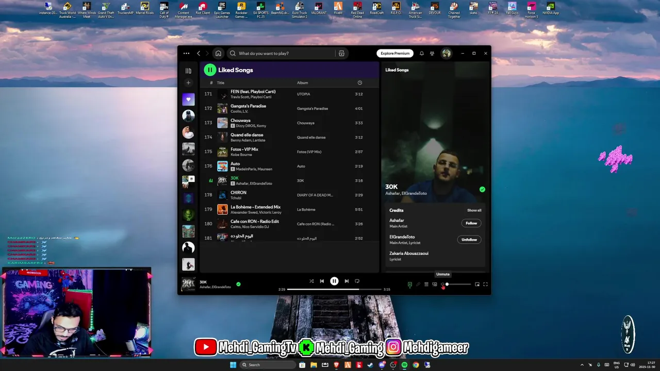The height and width of the screenshot is (371, 660).
Task: Open the Friend Activity icon
Action: tap(432, 53)
